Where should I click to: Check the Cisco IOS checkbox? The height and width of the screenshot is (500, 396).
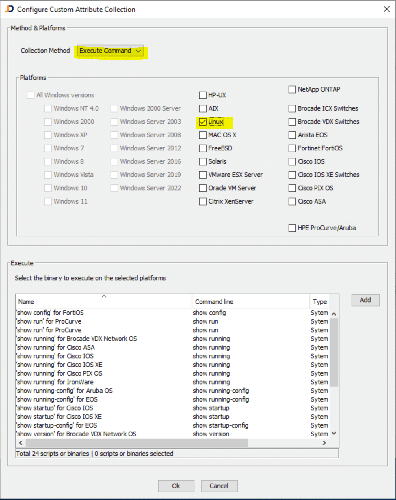(x=292, y=162)
